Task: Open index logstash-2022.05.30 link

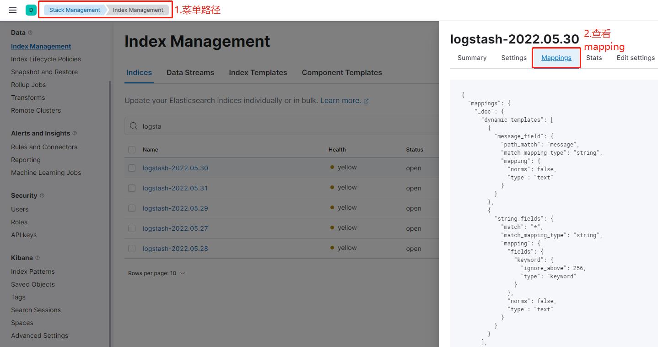Action: point(175,168)
